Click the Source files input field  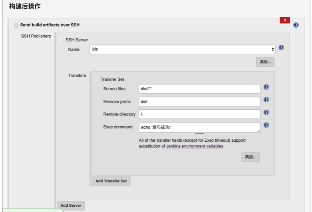[x=200, y=89]
